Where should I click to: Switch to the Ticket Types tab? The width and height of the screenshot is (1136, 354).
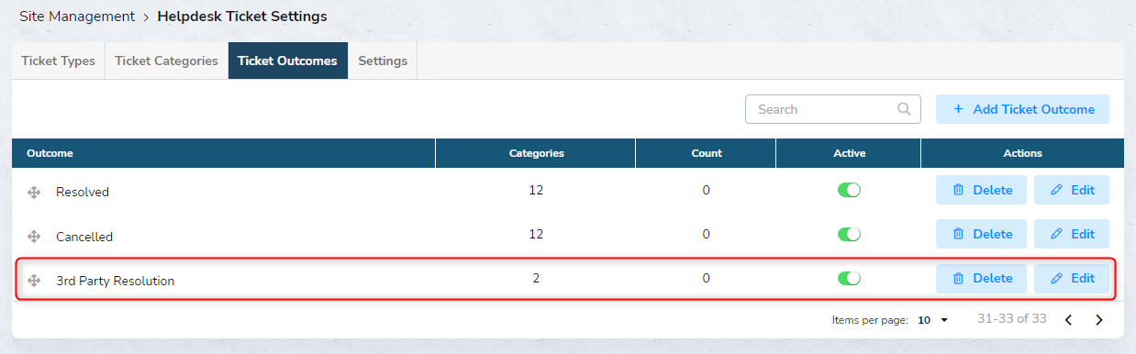click(x=59, y=61)
